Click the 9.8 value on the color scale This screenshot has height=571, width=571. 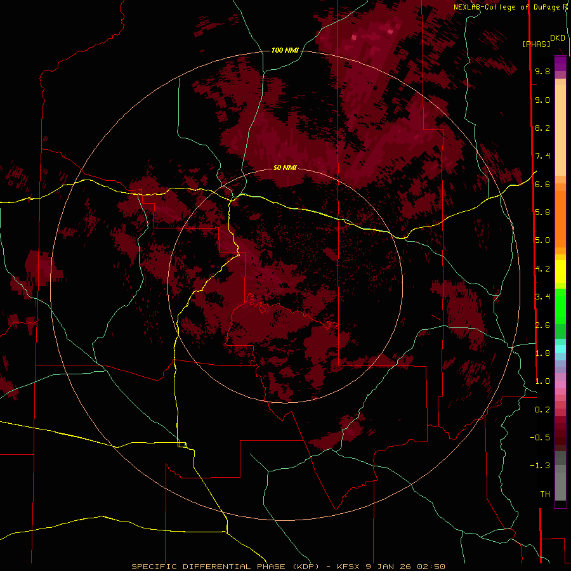pos(542,71)
